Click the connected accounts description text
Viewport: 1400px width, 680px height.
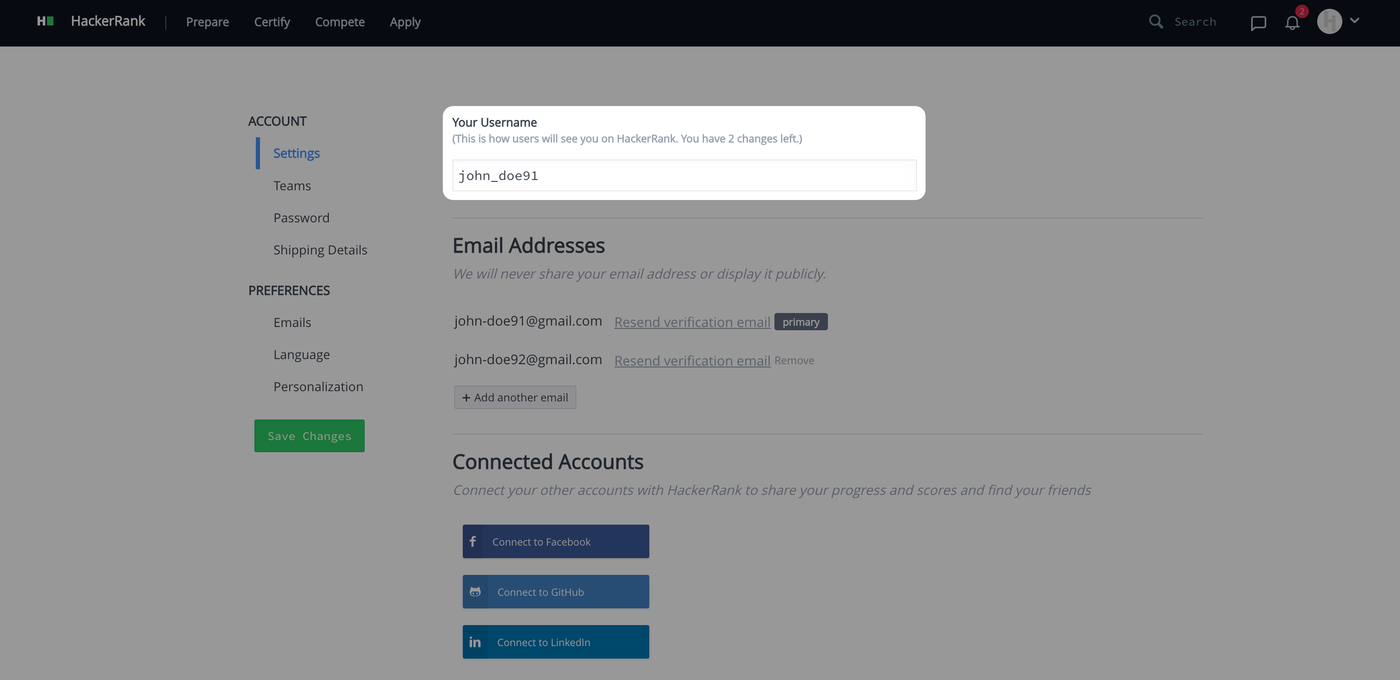(x=772, y=490)
